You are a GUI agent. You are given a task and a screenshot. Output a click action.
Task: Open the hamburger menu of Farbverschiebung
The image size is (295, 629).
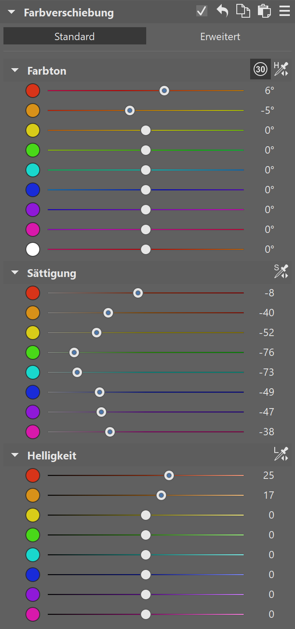(285, 11)
